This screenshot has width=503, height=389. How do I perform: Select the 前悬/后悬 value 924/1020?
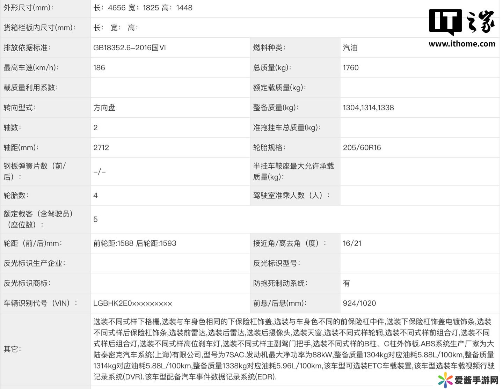(x=359, y=303)
